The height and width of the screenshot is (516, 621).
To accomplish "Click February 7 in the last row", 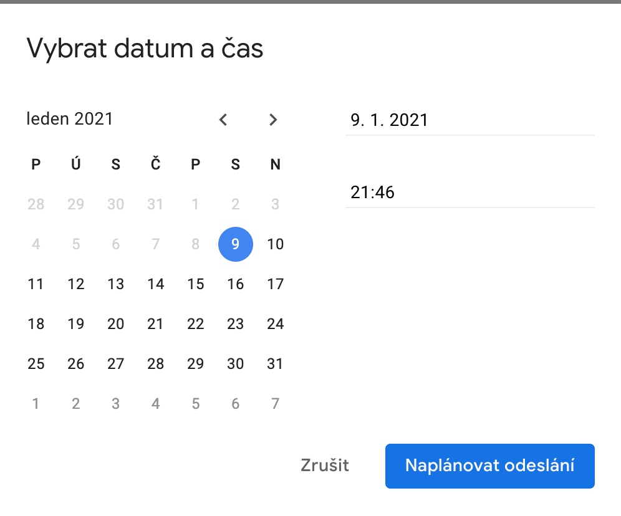I will pyautogui.click(x=275, y=404).
